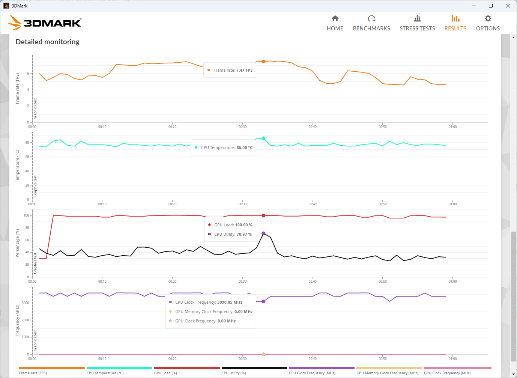517x378 pixels.
Task: Click the Stress Tests bar chart icon
Action: point(417,18)
